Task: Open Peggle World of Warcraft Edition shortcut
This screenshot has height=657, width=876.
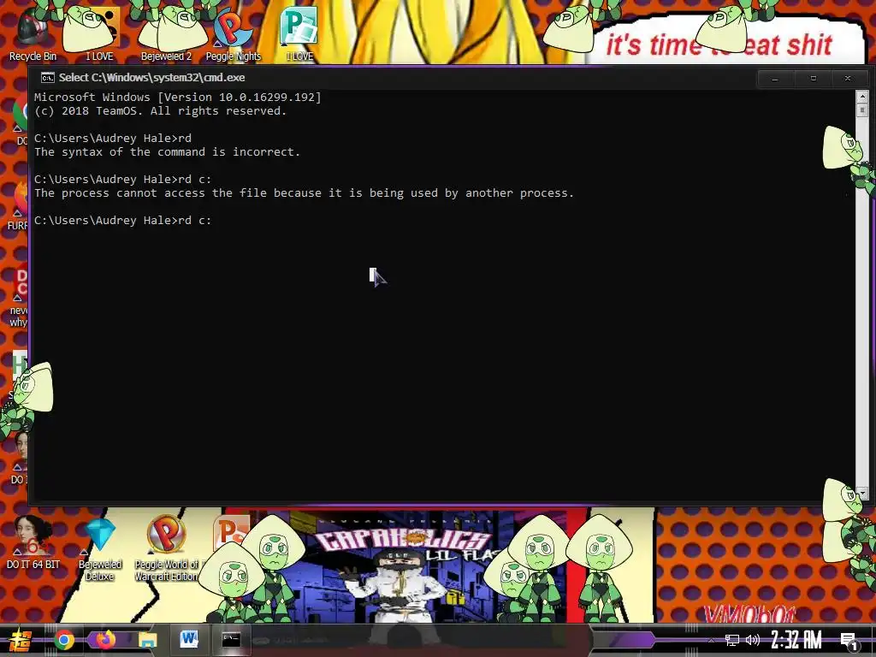Action: 166,549
